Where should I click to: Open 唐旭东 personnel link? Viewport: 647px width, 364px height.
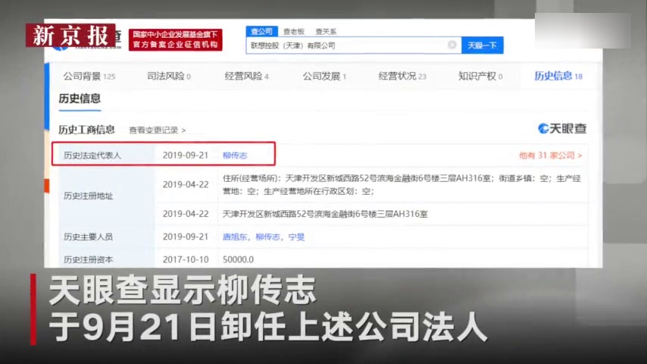click(235, 237)
